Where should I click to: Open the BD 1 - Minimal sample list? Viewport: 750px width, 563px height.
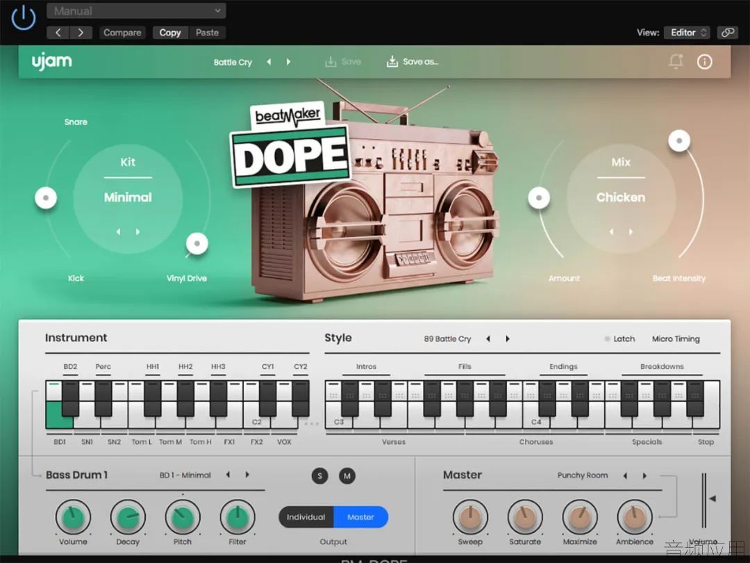pos(185,475)
